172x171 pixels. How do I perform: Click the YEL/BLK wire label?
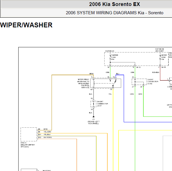[x=47, y=135]
